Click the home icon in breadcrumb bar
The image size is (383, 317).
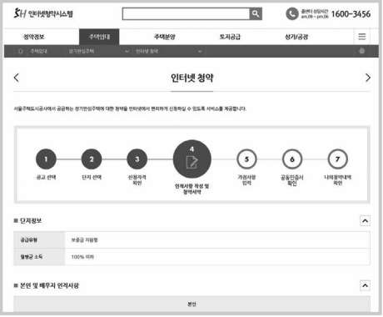point(20,51)
